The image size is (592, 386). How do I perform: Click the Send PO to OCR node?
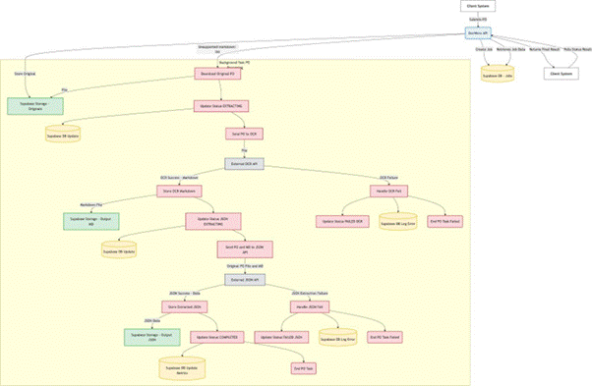(244, 134)
